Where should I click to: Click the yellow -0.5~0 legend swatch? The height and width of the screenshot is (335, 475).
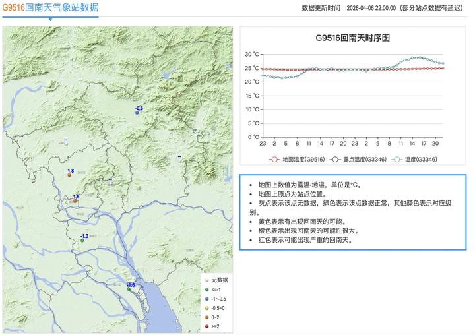(x=206, y=308)
